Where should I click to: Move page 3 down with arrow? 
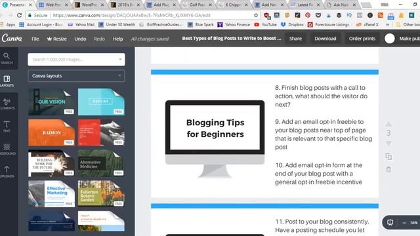point(388,144)
